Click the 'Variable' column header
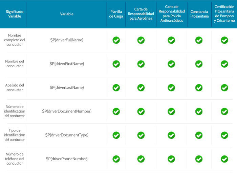237x173 pixels. point(67,14)
